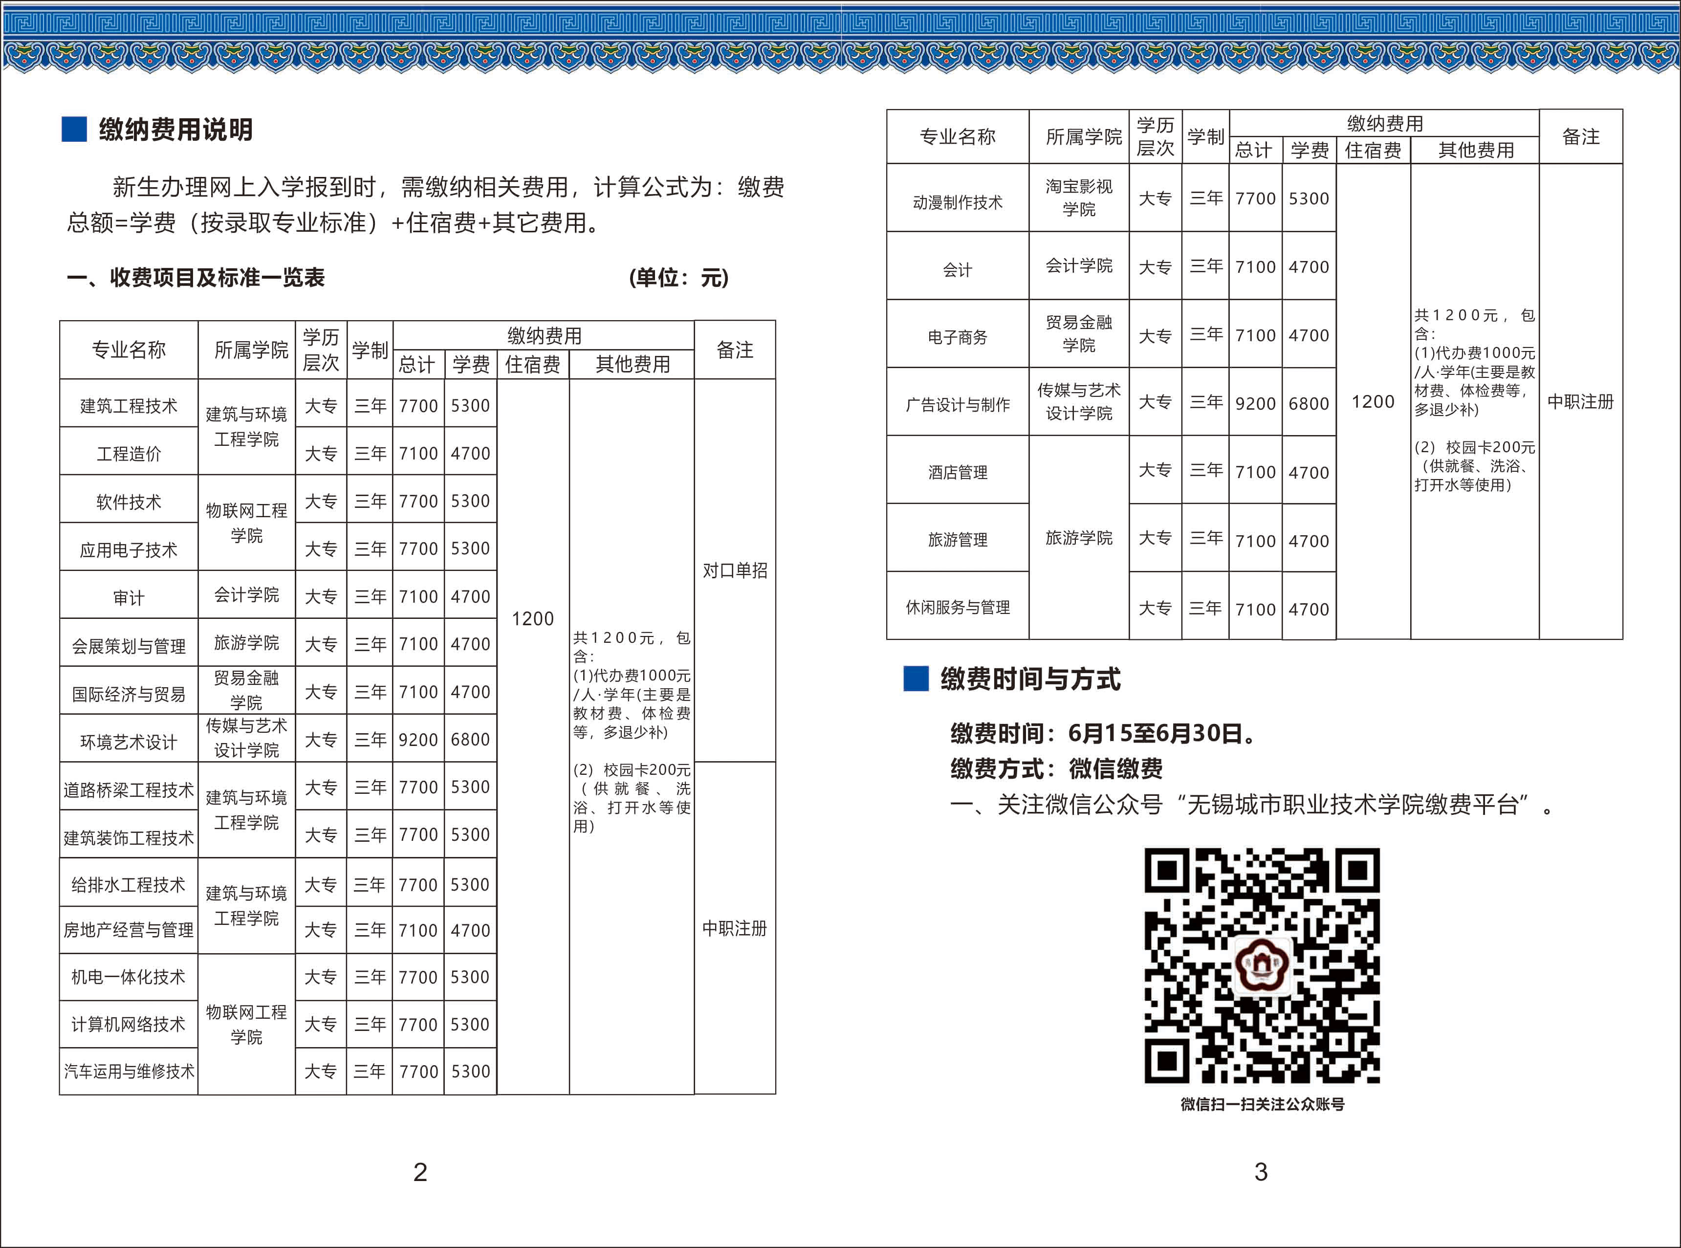
Task: Click the 9200 total for 广告设计与制作
Action: click(1255, 403)
